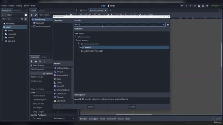
Task: Add a new scene tab with plus icon
Action: [x=110, y=10]
